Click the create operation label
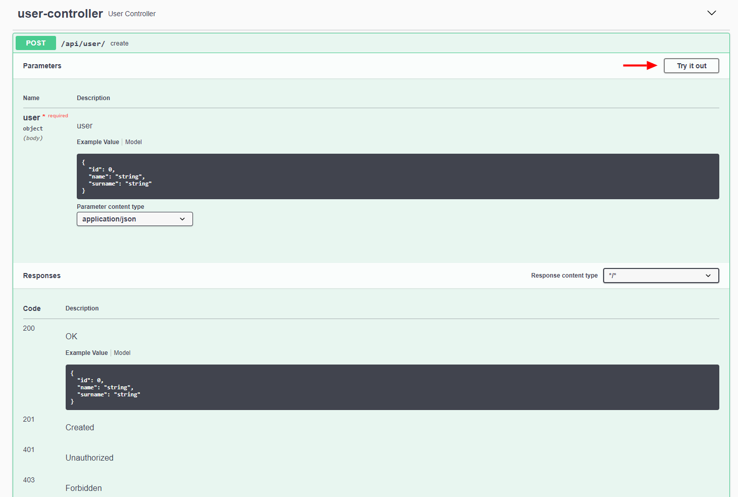Image resolution: width=738 pixels, height=497 pixels. pos(120,43)
